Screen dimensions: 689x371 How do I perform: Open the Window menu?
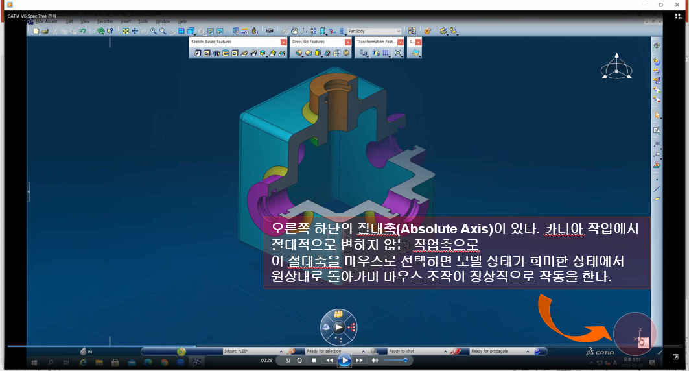coord(161,21)
